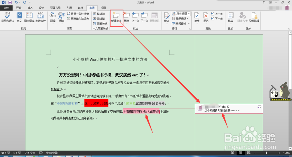Redo the last action
The image size is (292, 157).
pos(25,2)
